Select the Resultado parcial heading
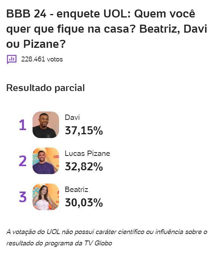The image size is (221, 264). click(x=45, y=88)
